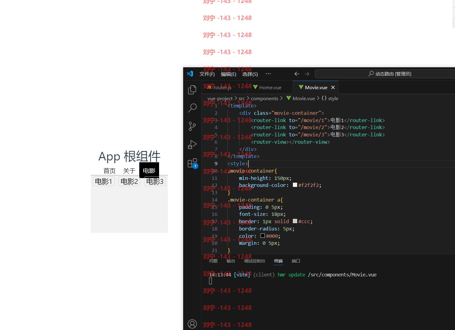Image resolution: width=455 pixels, height=330 pixels.
Task: Go back with the left arrow
Action: click(297, 74)
